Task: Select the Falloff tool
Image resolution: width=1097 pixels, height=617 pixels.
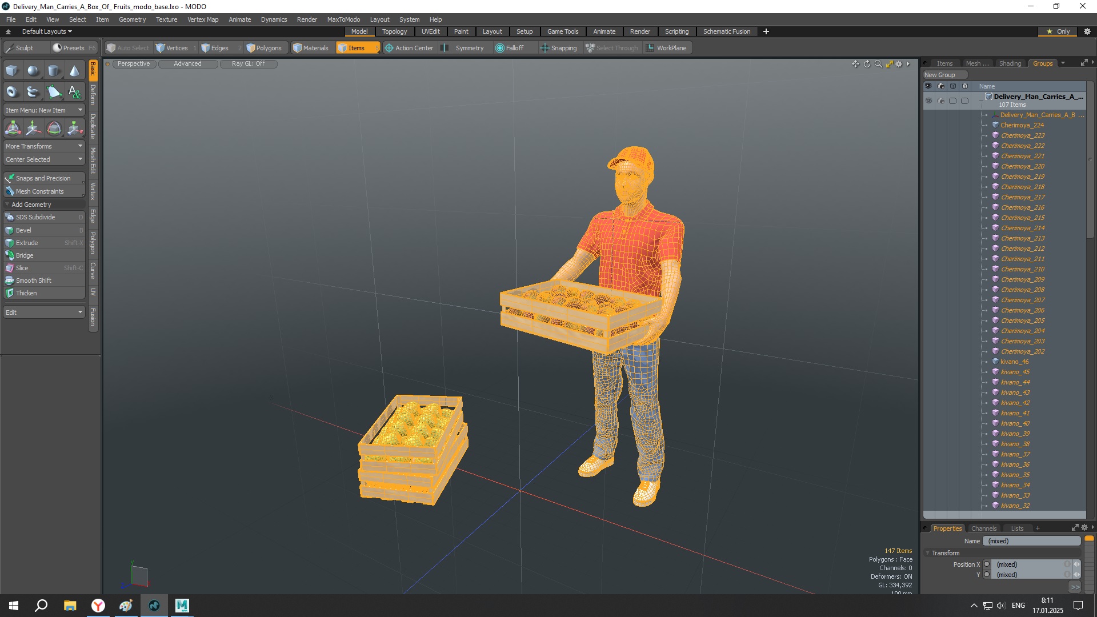Action: (x=510, y=47)
